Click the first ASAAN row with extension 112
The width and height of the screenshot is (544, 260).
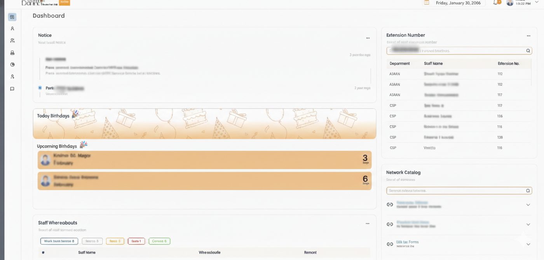[x=459, y=74]
